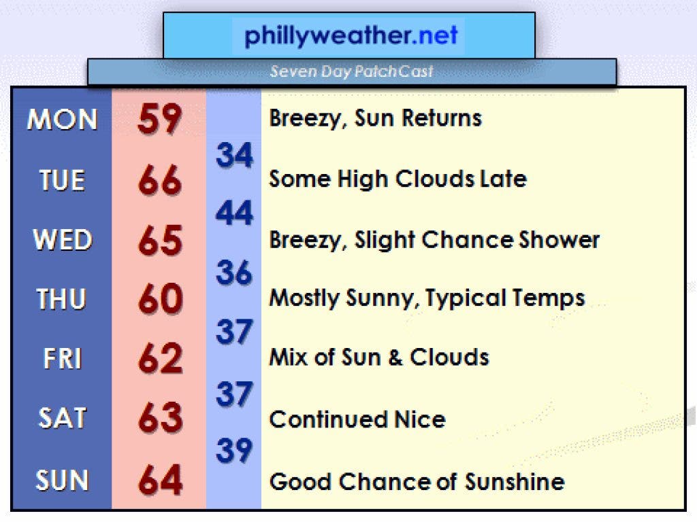
Task: Click the "Breezy, Sun Returns" forecast text
Action: 375,118
